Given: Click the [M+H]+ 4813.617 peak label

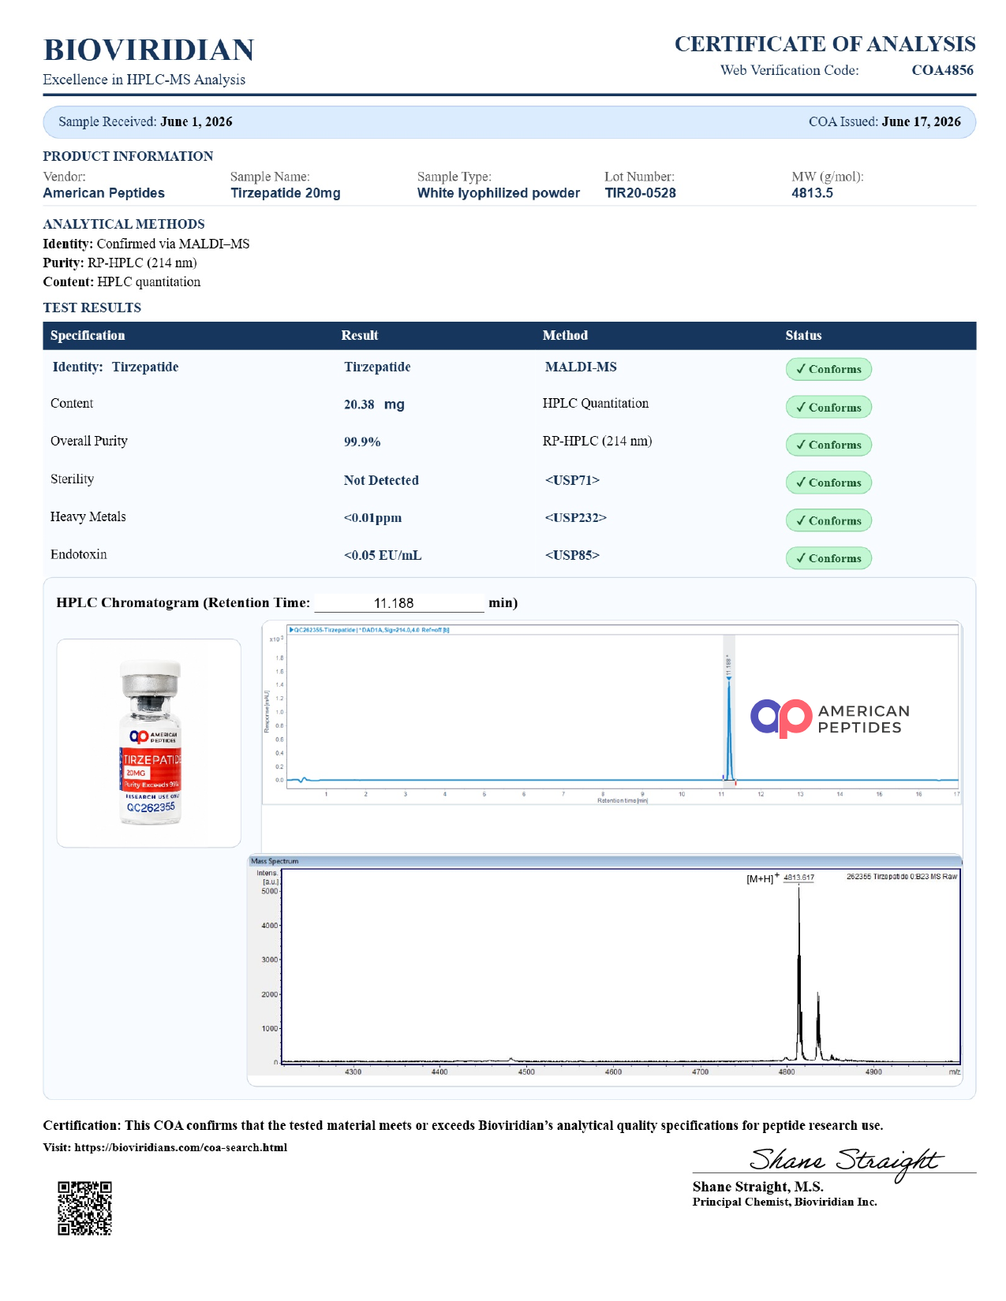Looking at the screenshot, I should coord(780,878).
